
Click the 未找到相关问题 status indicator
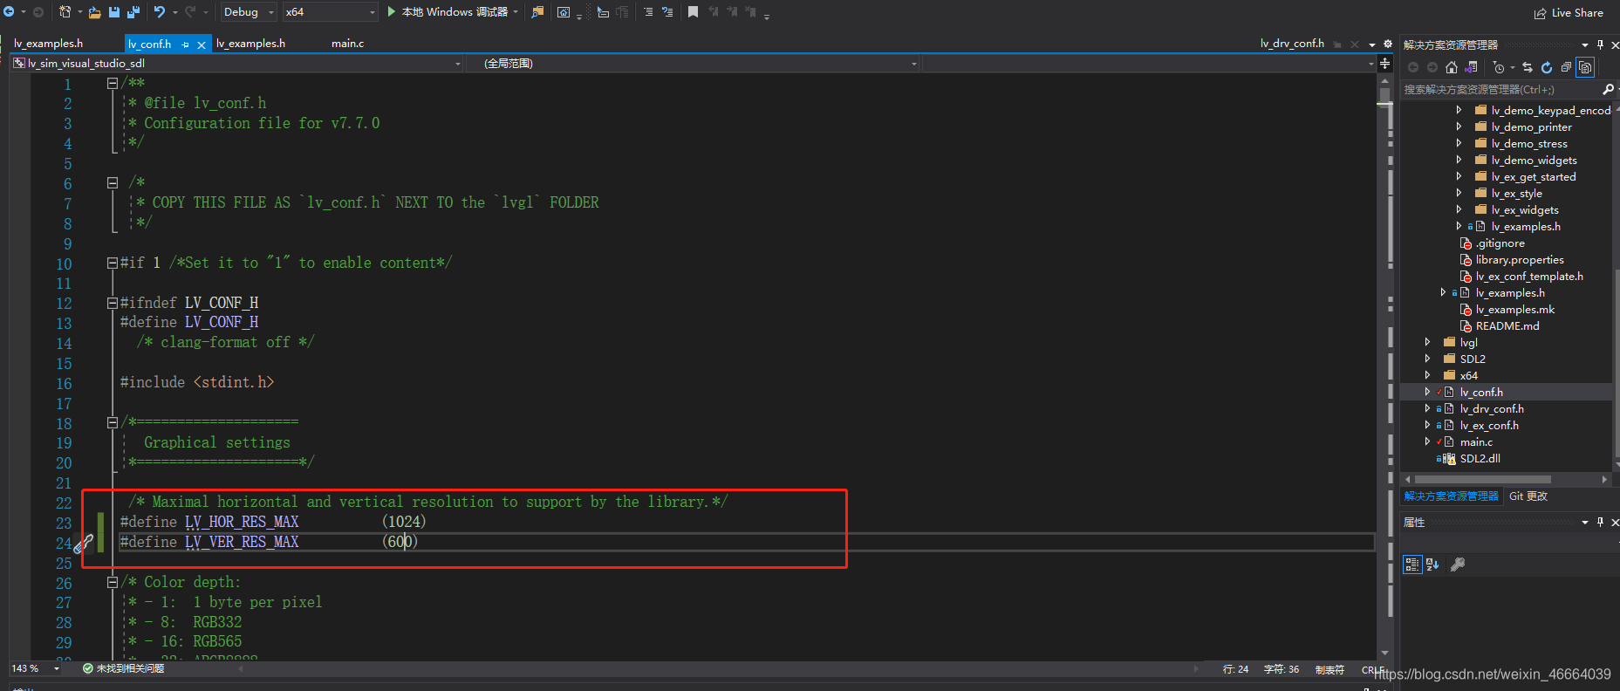(x=124, y=669)
